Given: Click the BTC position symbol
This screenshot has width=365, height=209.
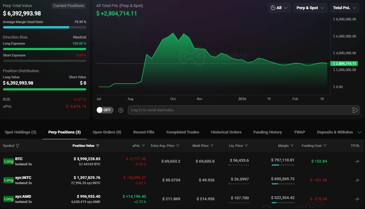Looking at the screenshot, I should 19,159.
